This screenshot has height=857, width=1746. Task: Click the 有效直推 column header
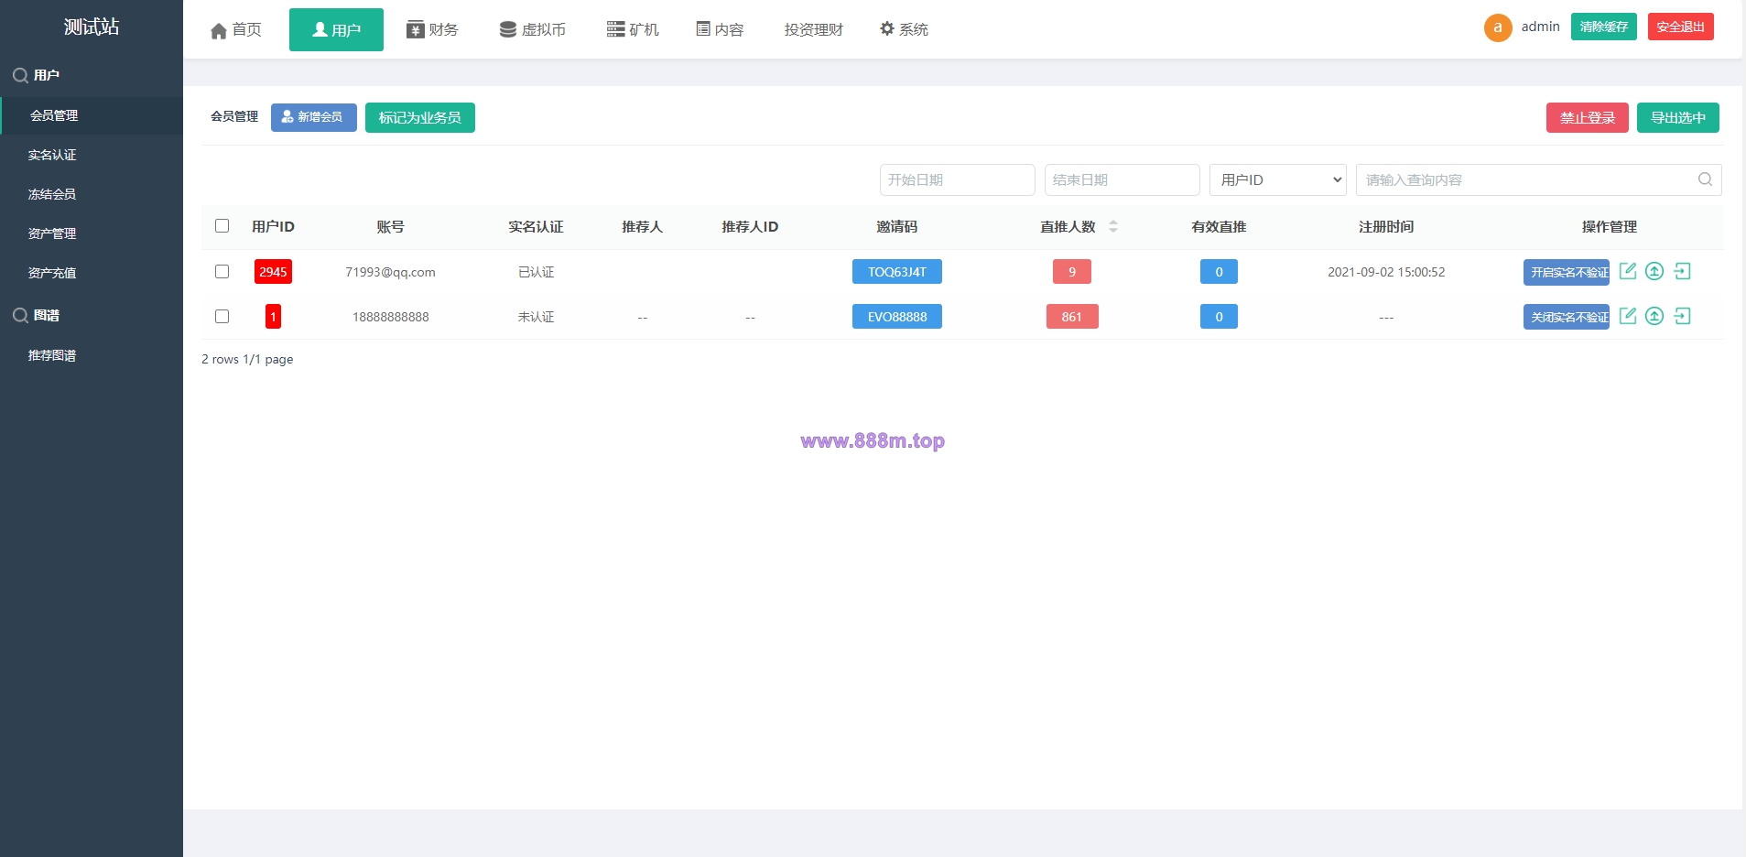pos(1219,226)
